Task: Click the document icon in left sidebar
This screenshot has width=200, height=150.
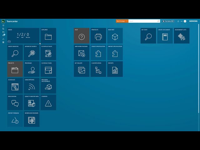Action: (x=3, y=42)
